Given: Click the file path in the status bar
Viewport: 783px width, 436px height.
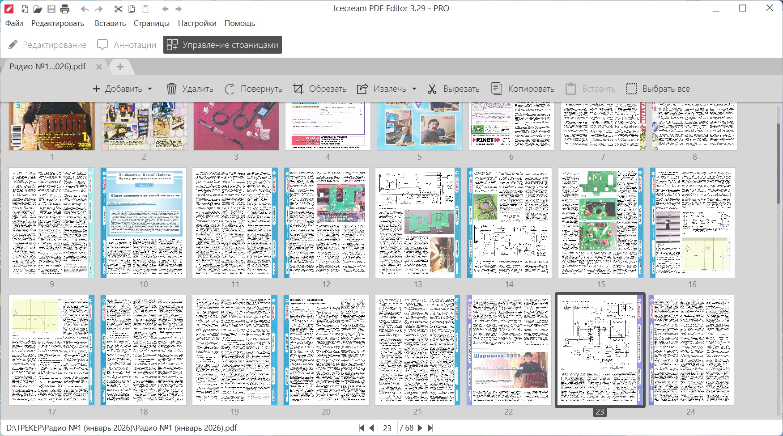Looking at the screenshot, I should [122, 428].
